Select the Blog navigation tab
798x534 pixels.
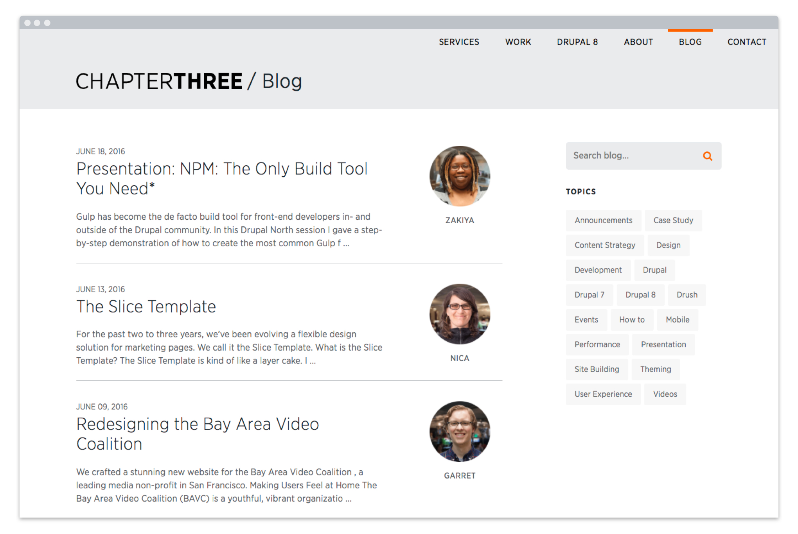coord(690,42)
